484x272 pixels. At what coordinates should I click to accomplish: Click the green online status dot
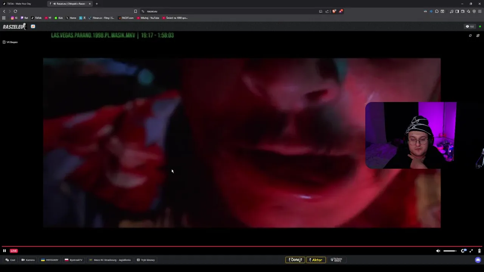[x=480, y=26]
